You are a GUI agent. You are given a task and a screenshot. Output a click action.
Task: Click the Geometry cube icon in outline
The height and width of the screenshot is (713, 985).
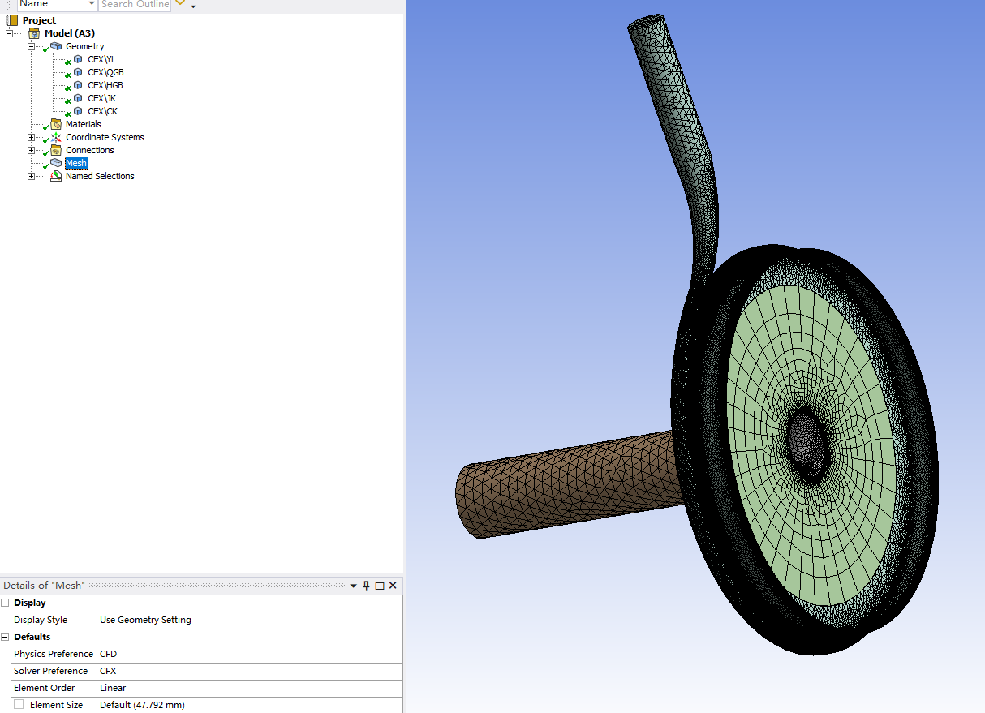(56, 46)
